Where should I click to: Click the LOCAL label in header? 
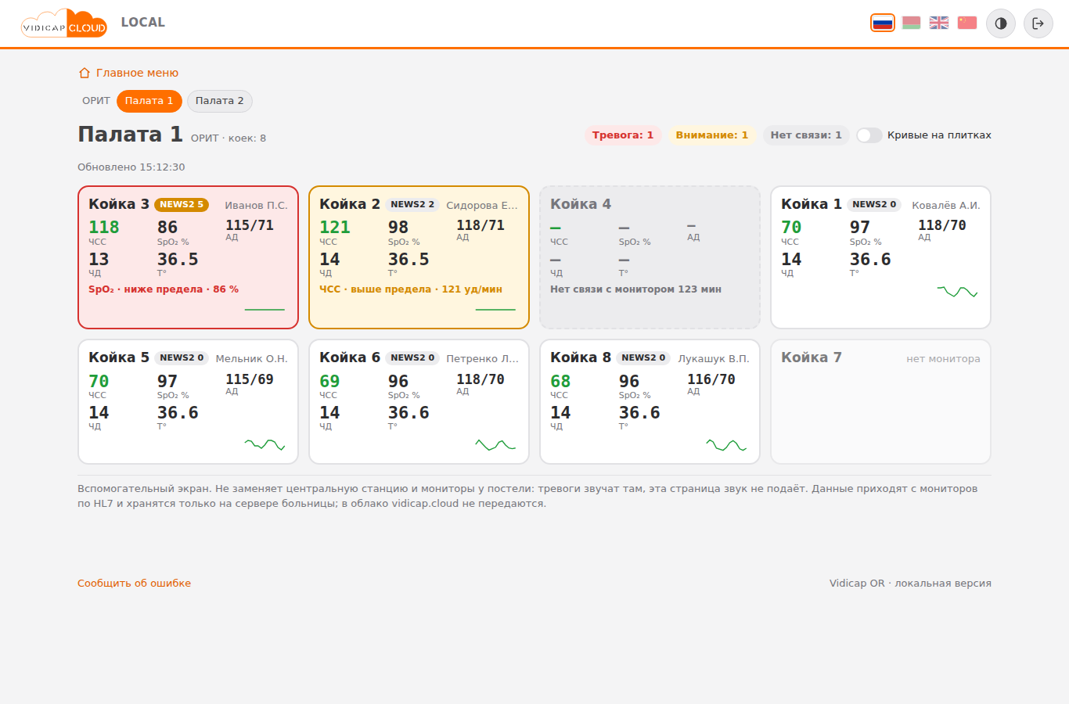pyautogui.click(x=143, y=23)
